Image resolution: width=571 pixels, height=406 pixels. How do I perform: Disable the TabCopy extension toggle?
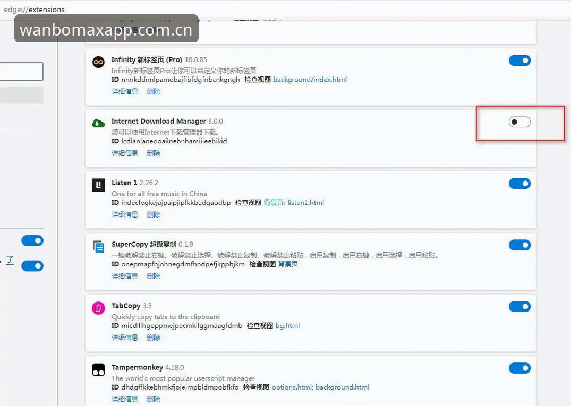[x=519, y=306]
